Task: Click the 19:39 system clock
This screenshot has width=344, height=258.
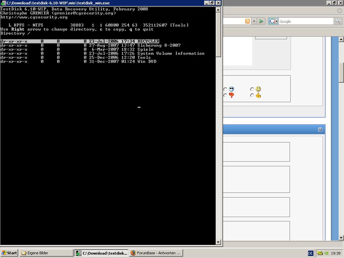Action: (336, 253)
